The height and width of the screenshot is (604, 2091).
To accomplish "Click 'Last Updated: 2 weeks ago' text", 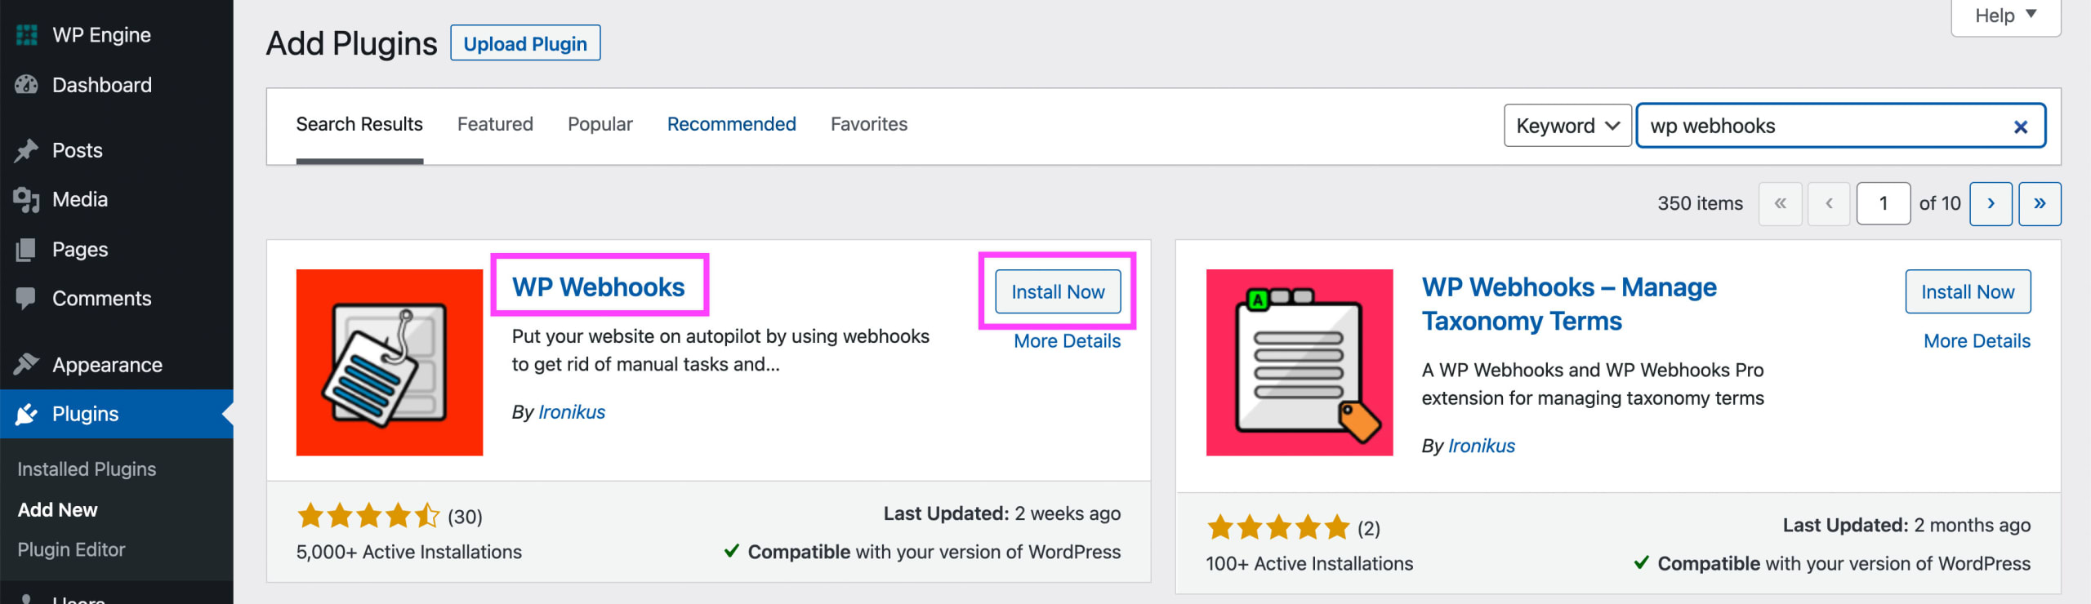I will (1002, 513).
